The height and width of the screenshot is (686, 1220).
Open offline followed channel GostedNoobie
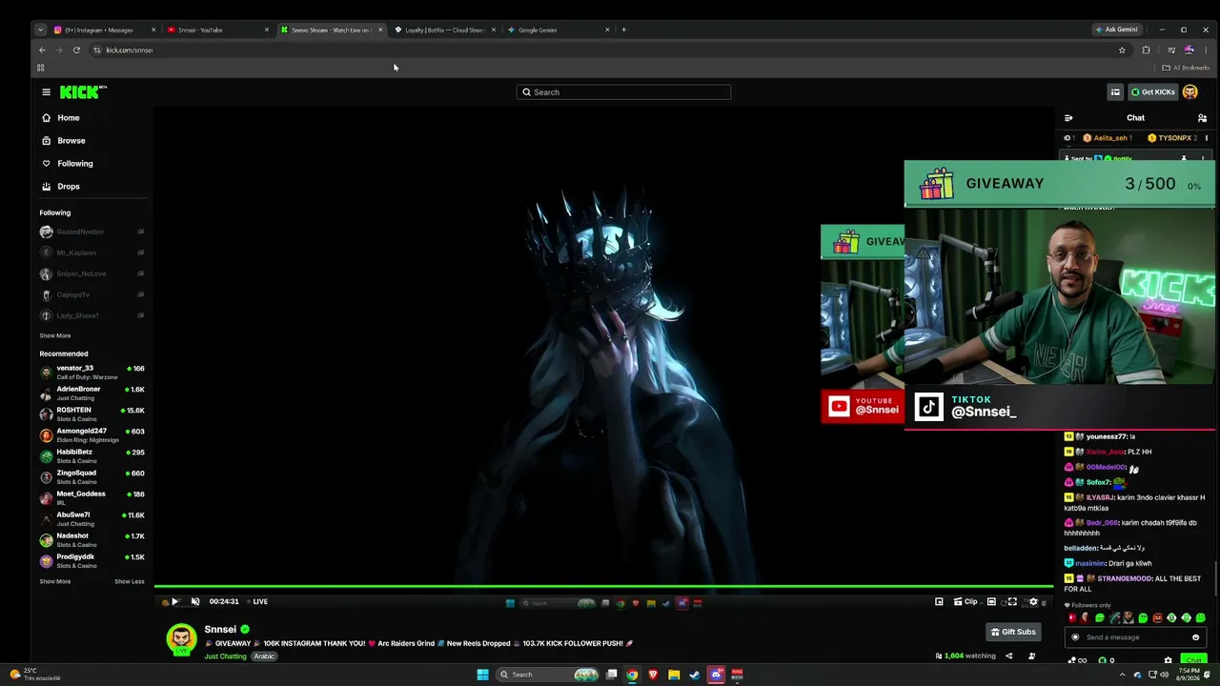[x=92, y=232]
